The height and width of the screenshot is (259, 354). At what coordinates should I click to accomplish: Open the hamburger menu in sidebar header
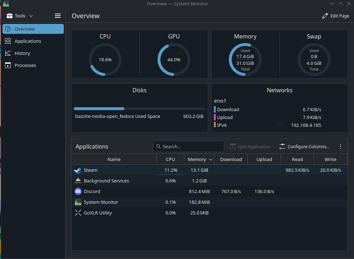pyautogui.click(x=58, y=16)
